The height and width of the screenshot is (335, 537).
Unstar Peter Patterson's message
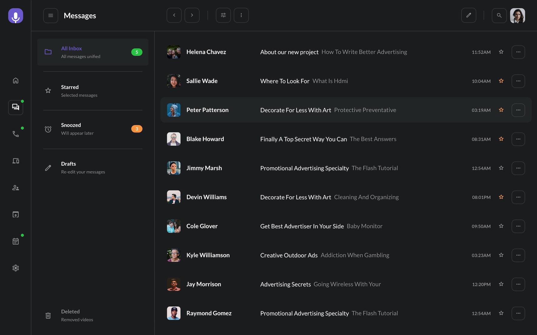tap(501, 110)
